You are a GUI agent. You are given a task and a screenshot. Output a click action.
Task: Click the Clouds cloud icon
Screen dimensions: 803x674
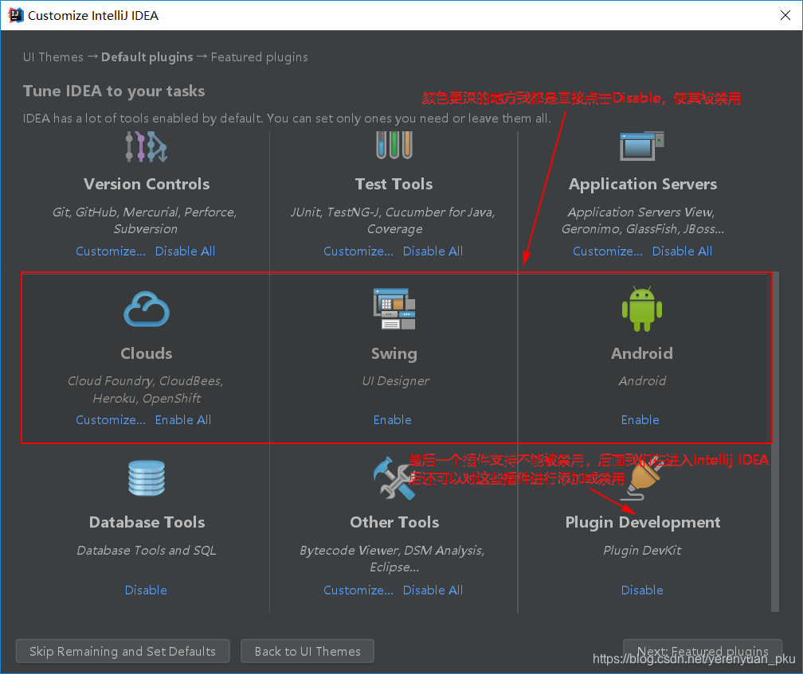point(147,309)
